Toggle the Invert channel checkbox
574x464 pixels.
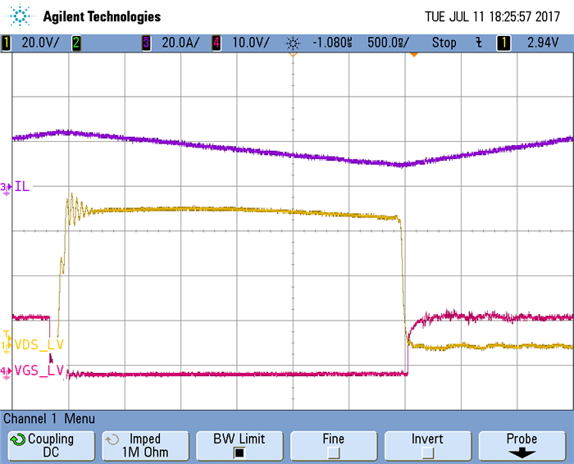(427, 452)
